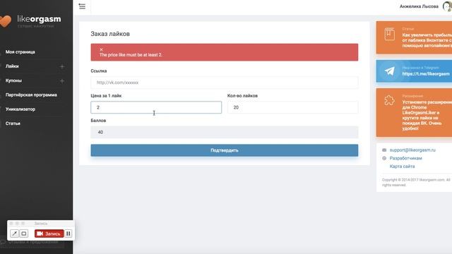This screenshot has height=254, width=452.
Task: Toggle the hamburger sidebar menu icon
Action: point(82,6)
